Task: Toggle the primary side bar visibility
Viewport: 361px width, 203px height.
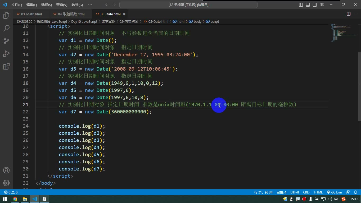Action: (x=301, y=5)
